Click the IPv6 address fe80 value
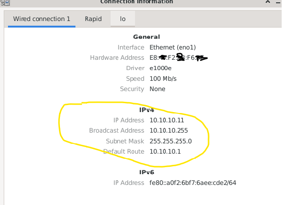The image size is (284, 205). (193, 183)
